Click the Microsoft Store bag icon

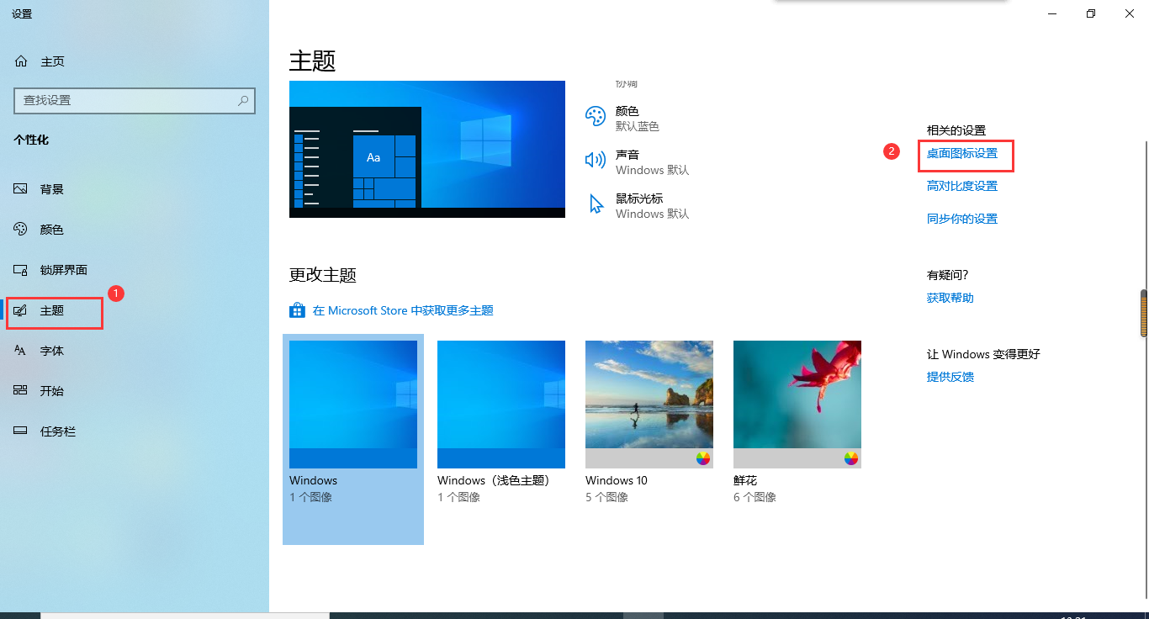pos(297,310)
